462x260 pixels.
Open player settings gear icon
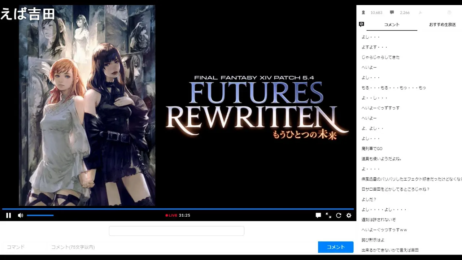tap(349, 216)
